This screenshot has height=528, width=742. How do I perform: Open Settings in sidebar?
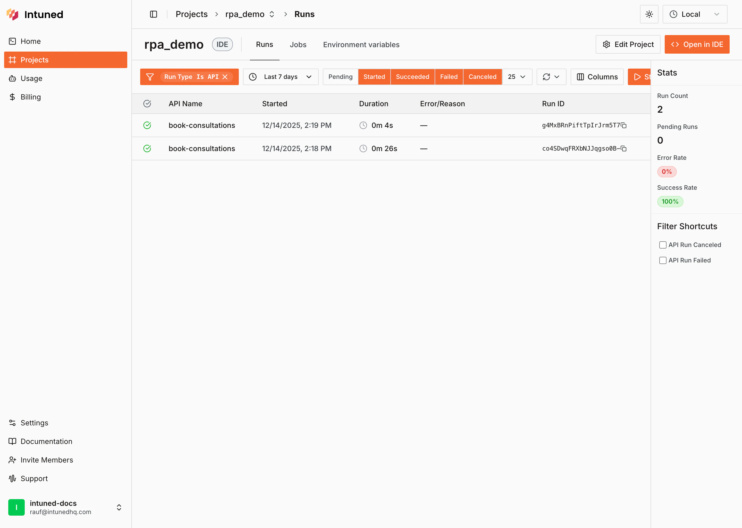coord(66,423)
